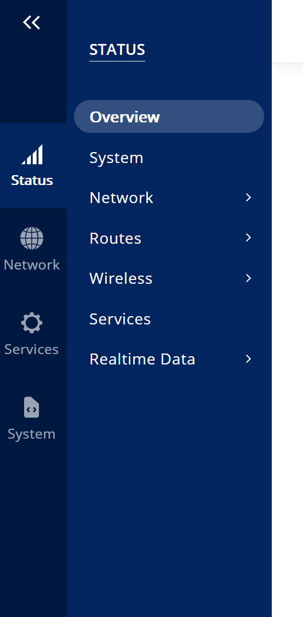The image size is (303, 617).
Task: Expand the Realtime Data chevron
Action: [x=248, y=359]
